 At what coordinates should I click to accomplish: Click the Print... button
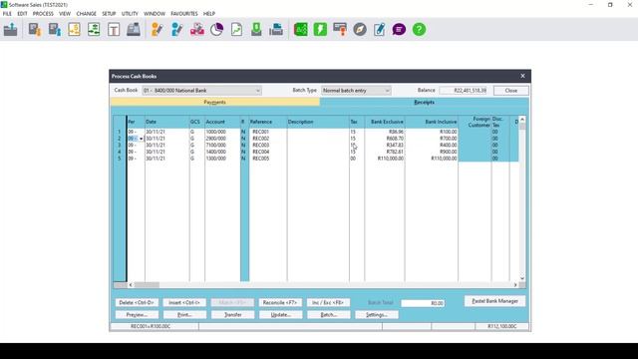click(184, 315)
